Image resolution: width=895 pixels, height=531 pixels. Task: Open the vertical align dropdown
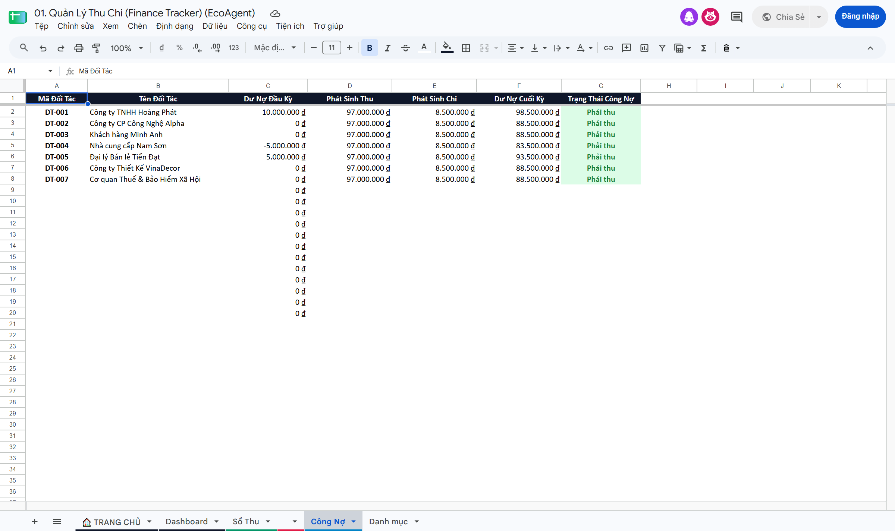pyautogui.click(x=539, y=48)
